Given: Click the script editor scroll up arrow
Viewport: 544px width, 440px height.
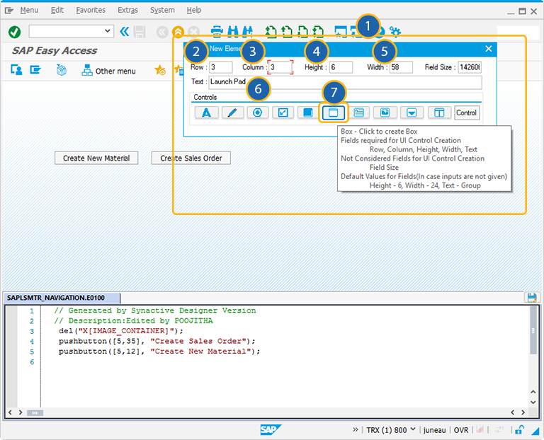Looking at the screenshot, I should (533, 392).
